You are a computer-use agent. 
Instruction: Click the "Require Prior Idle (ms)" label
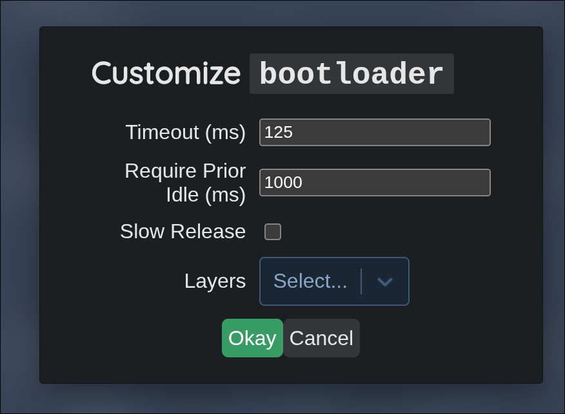(185, 182)
